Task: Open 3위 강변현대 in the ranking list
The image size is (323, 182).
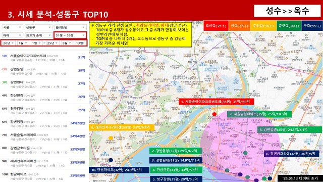Action: 44,84
